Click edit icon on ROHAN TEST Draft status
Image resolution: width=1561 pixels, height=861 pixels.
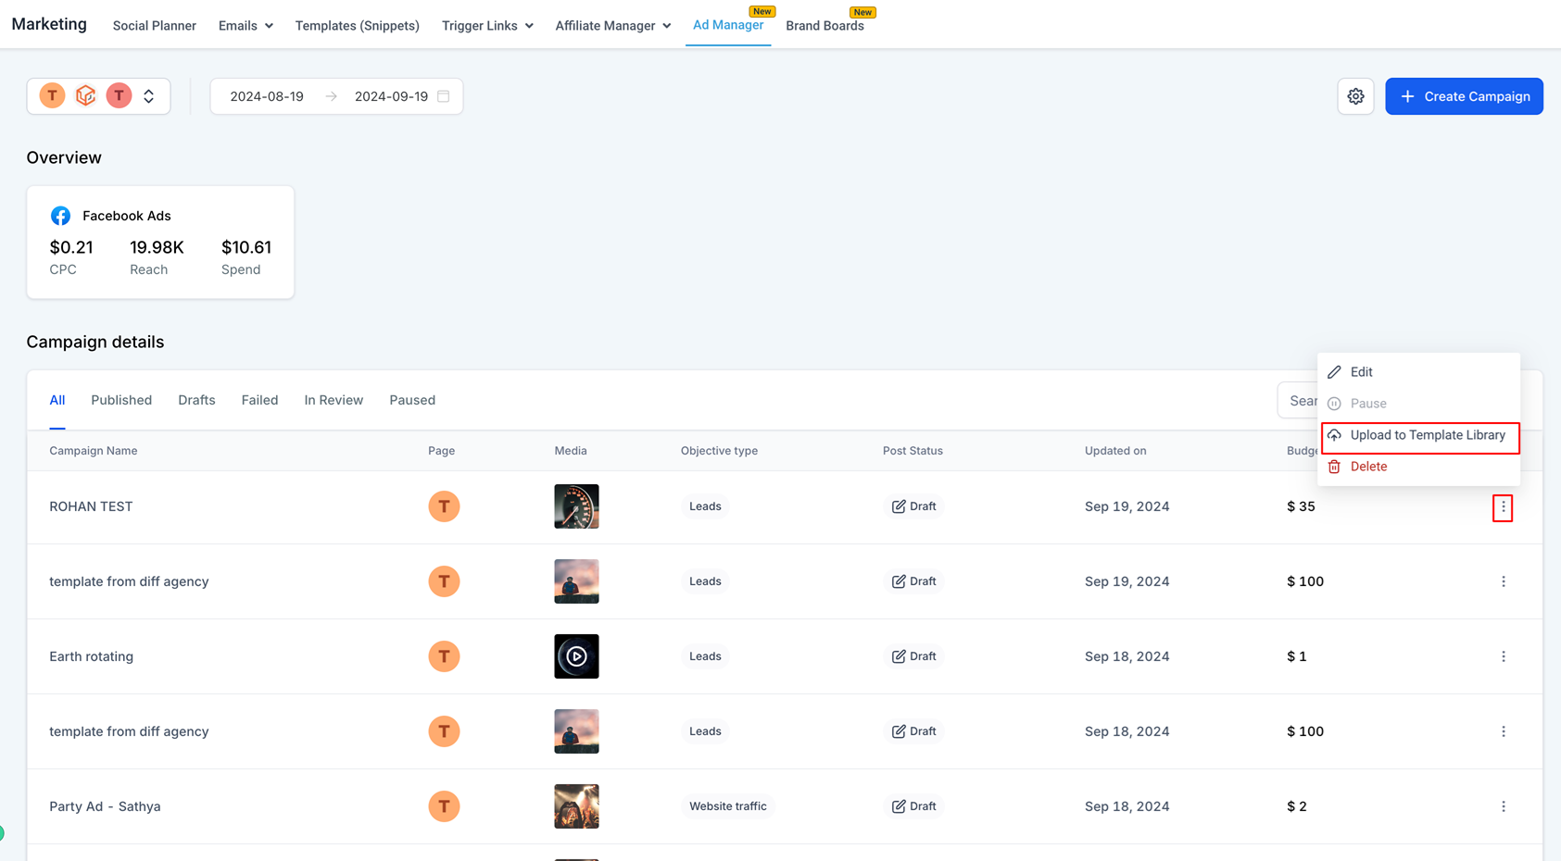pyautogui.click(x=897, y=506)
